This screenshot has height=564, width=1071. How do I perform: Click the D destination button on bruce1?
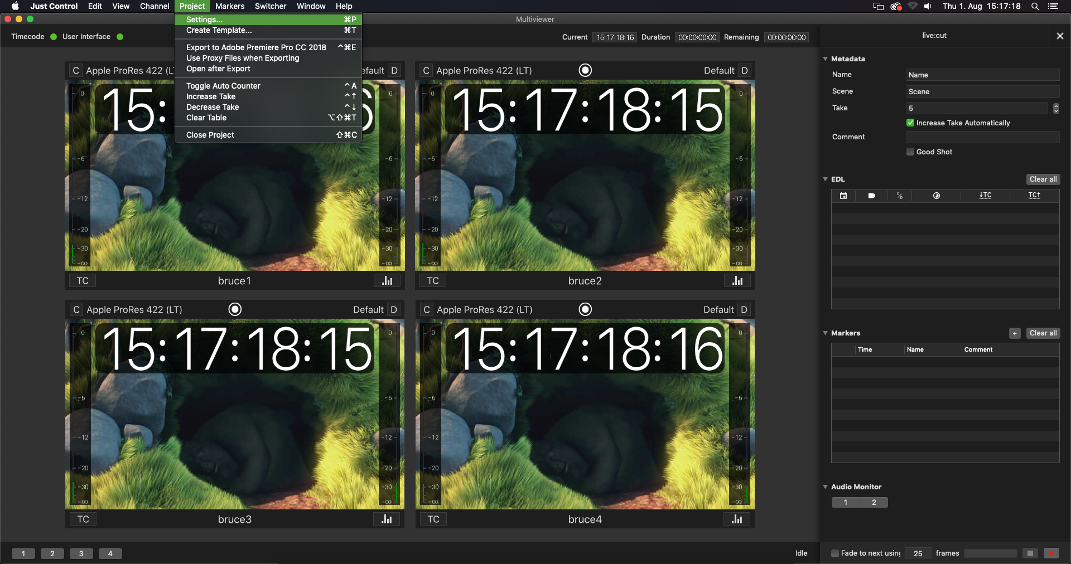pyautogui.click(x=394, y=71)
